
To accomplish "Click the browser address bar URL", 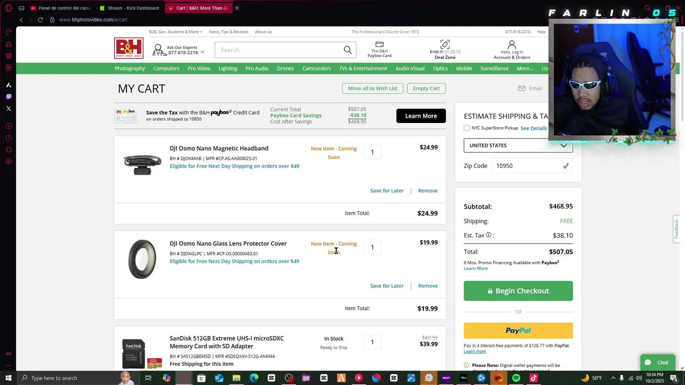I will [93, 20].
